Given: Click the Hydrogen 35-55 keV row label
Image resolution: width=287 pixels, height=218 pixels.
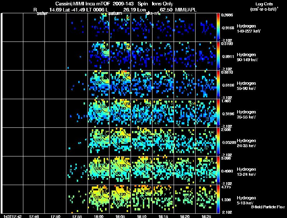Looking at the screenshot, I should click(246, 115).
